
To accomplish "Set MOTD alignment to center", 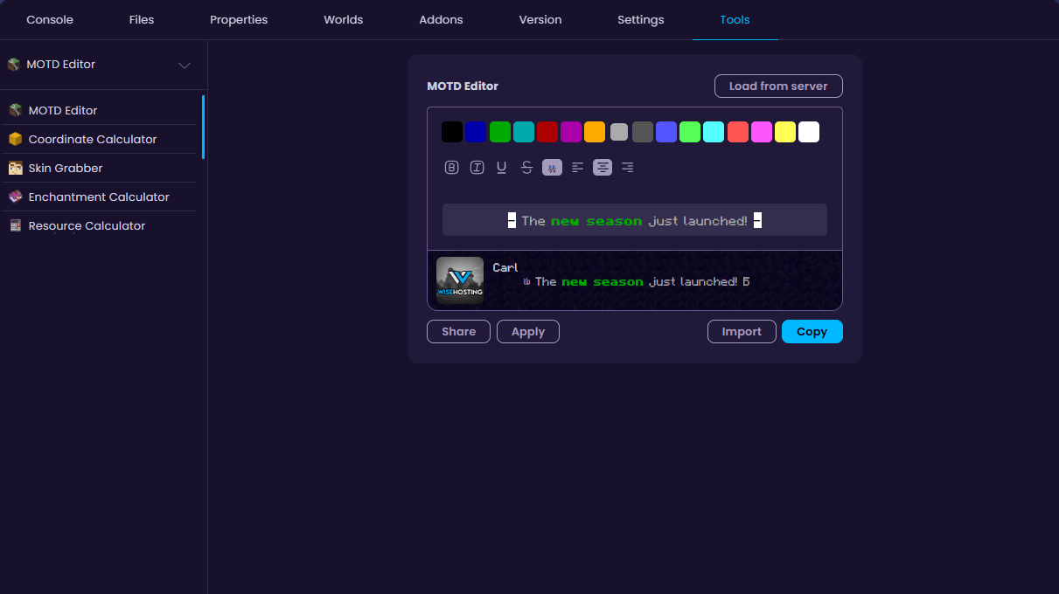I will point(603,168).
